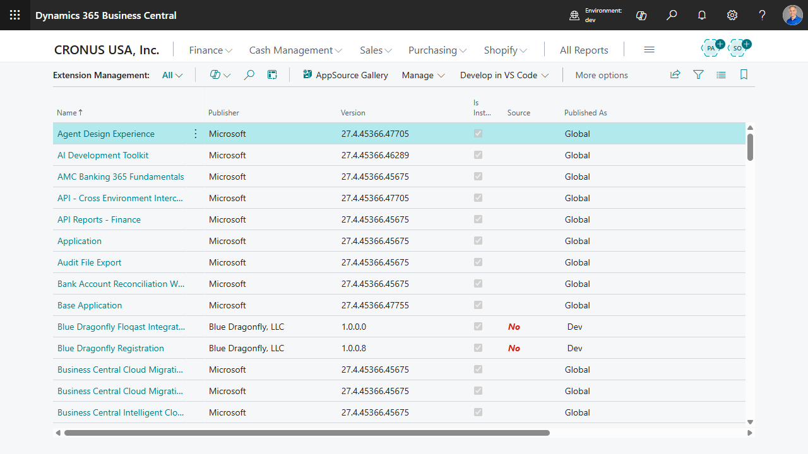Open the settings gear

(732, 15)
